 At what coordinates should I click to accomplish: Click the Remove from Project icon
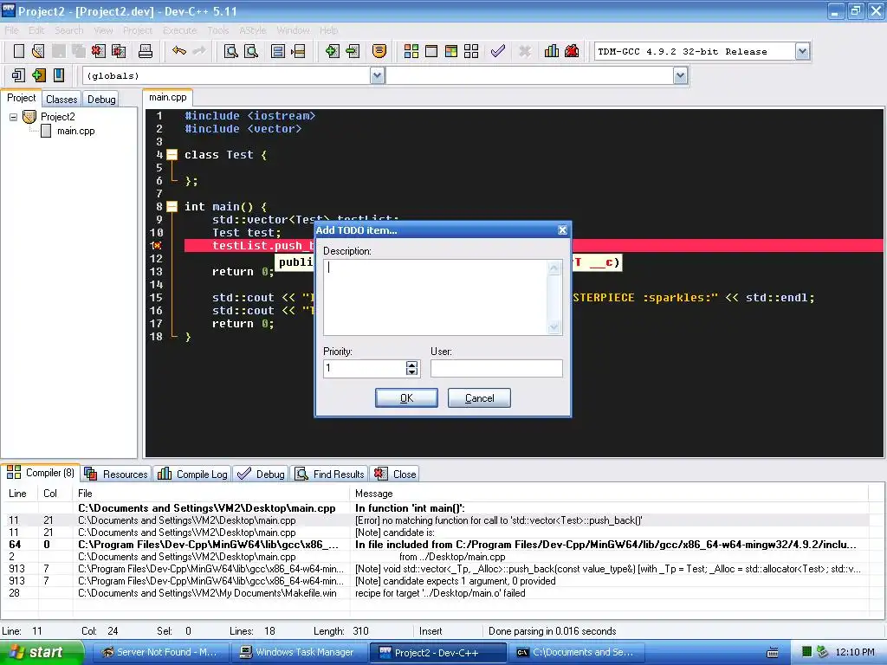[x=353, y=51]
